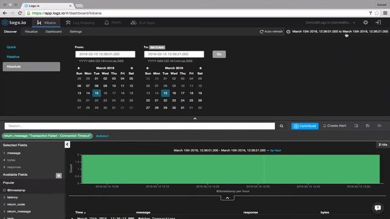Click the From date input field
Image resolution: width=390 pixels, height=219 pixels.
click(105, 54)
